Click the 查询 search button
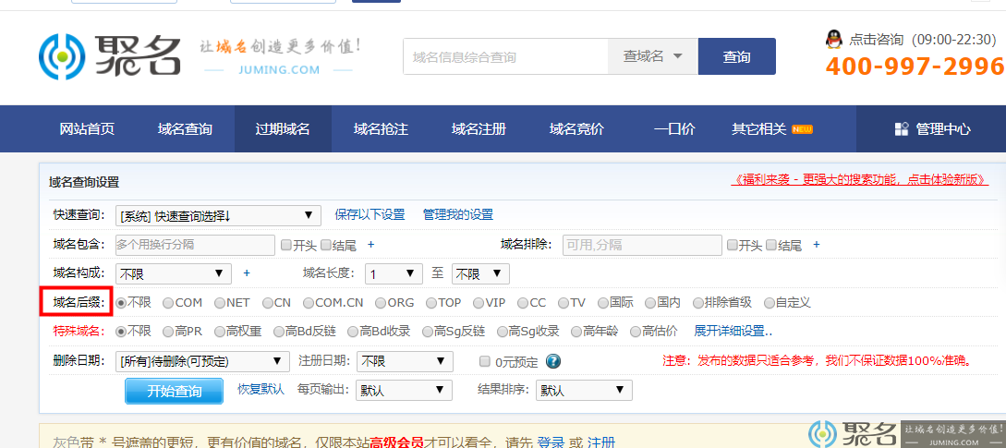Image resolution: width=1006 pixels, height=448 pixels. tap(736, 56)
